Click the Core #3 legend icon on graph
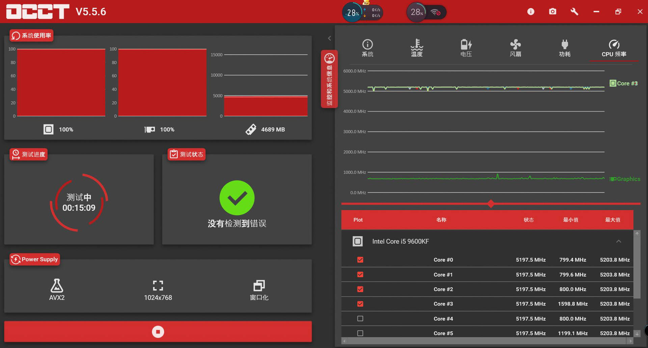648x348 pixels. coord(613,83)
